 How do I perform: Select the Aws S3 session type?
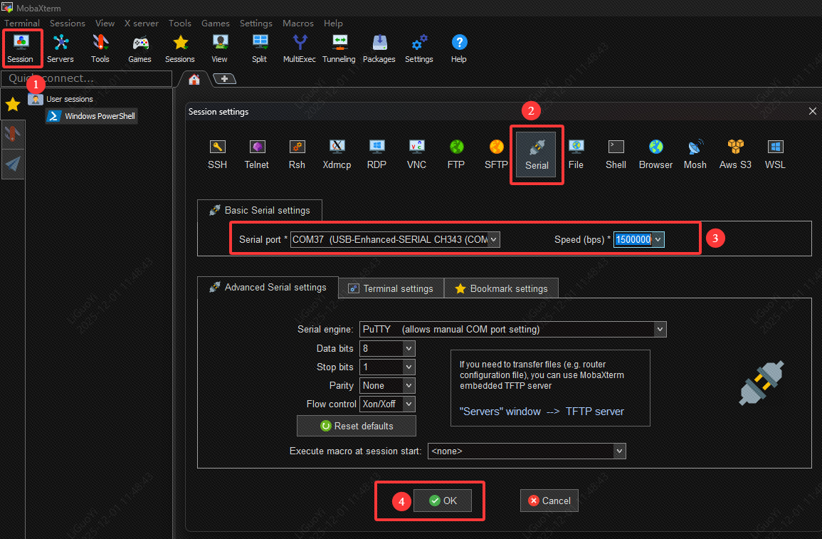point(735,155)
